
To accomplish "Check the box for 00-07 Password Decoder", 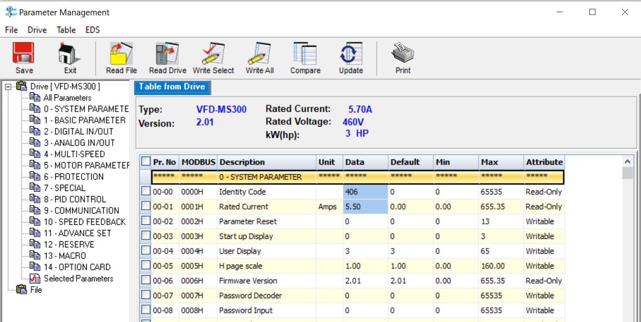I will point(146,295).
